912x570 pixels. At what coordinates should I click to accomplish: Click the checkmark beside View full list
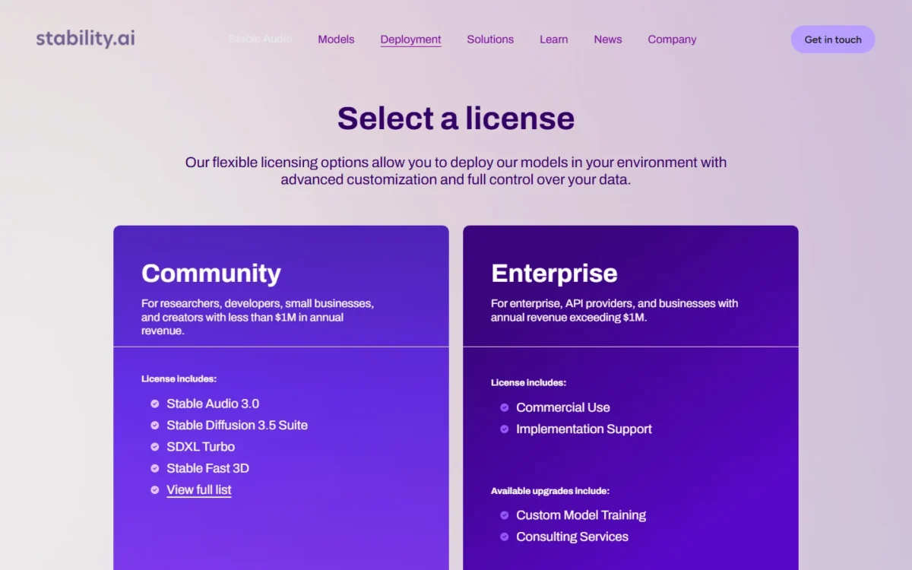coord(155,490)
